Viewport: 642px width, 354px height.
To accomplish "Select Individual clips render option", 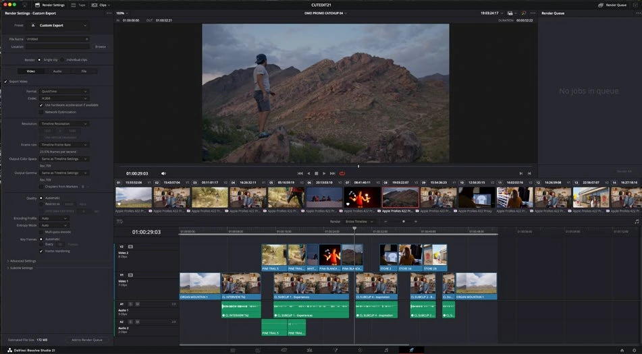I will 62,60.
